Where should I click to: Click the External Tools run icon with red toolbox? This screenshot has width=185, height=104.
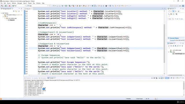(x=73, y=6)
